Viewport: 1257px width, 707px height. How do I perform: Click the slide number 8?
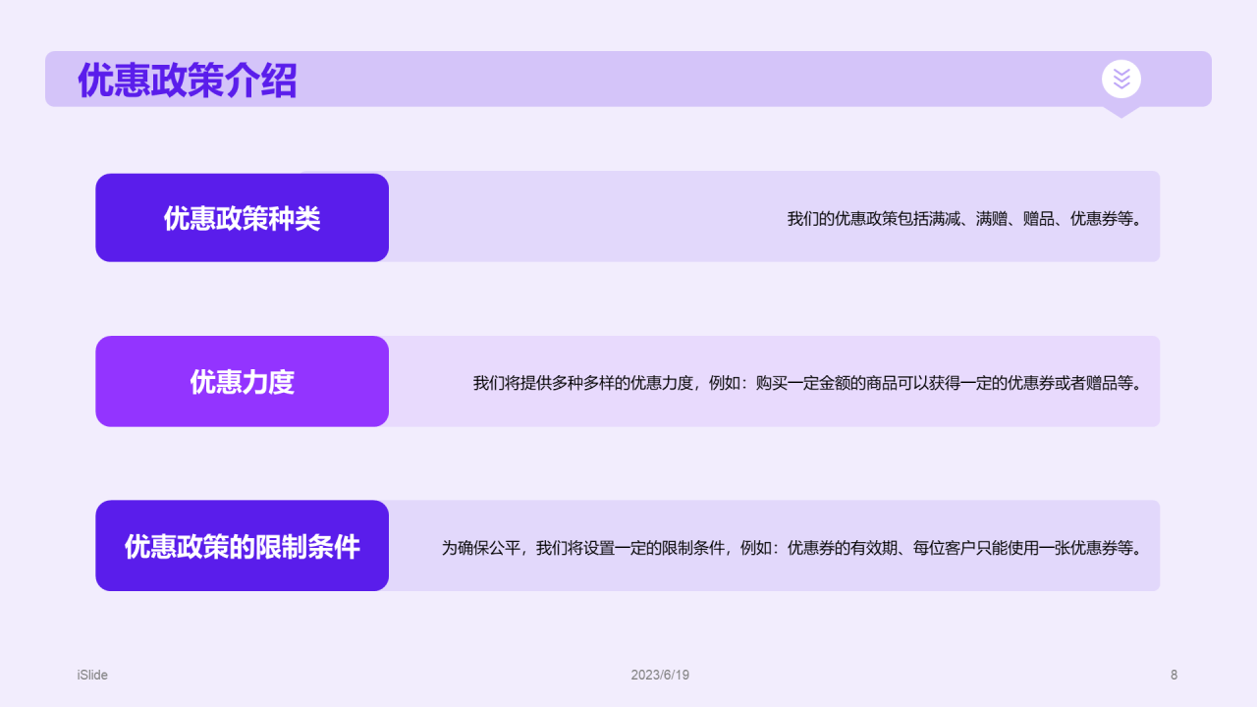tap(1174, 675)
